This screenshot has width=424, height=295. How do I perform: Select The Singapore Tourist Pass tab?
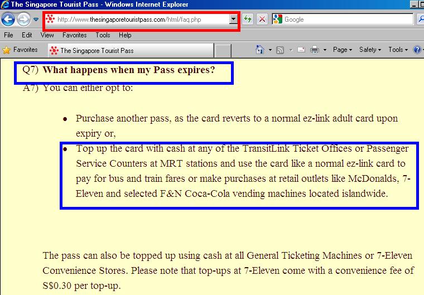point(131,51)
